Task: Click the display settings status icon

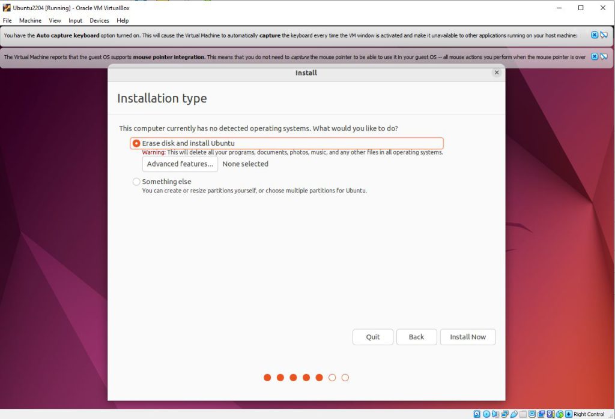Action: (532, 414)
